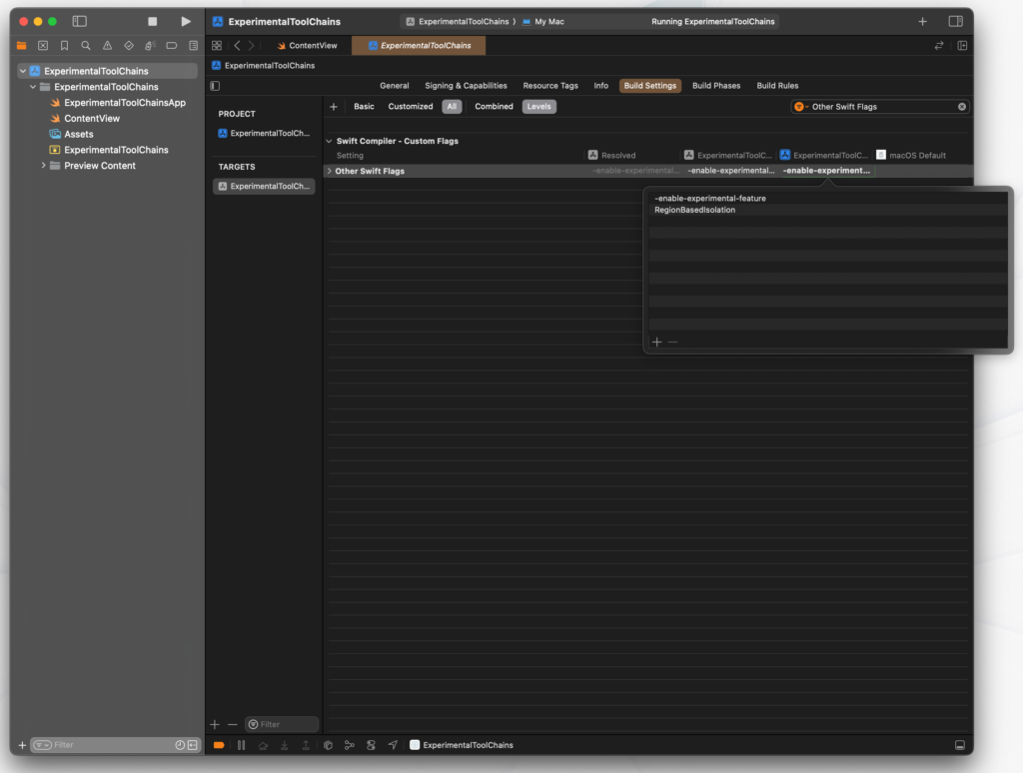Expand the Preview Content folder
Viewport: 1023px width, 773px height.
[43, 166]
